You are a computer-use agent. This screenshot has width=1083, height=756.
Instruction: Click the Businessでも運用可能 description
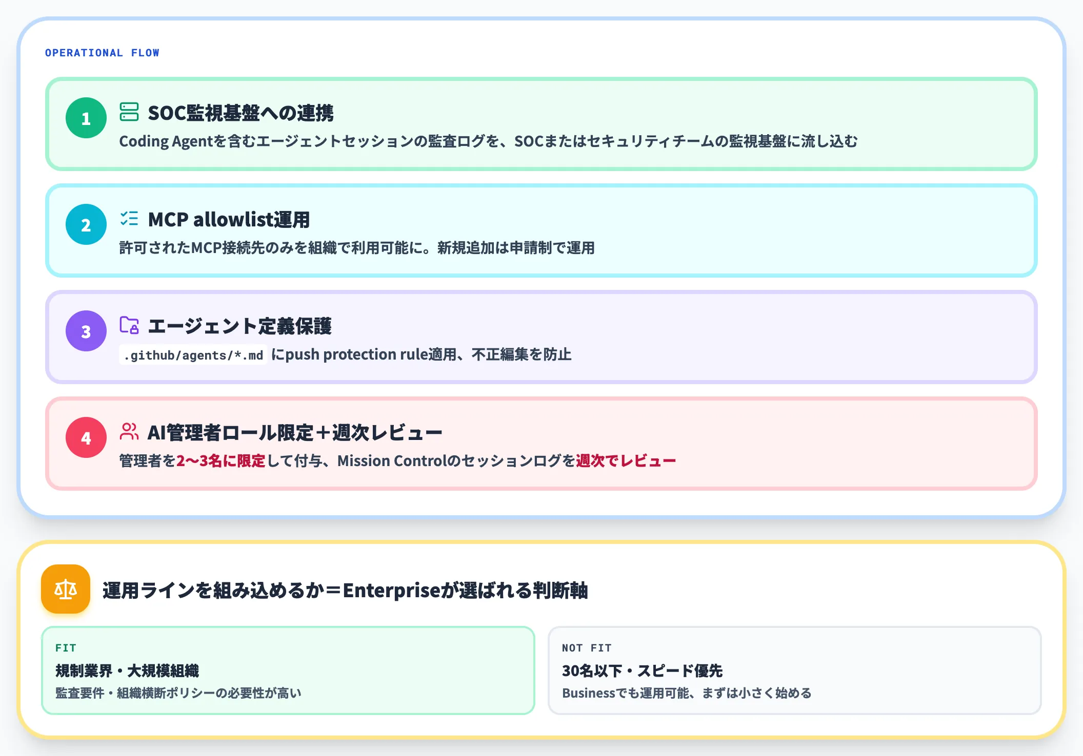(x=687, y=693)
